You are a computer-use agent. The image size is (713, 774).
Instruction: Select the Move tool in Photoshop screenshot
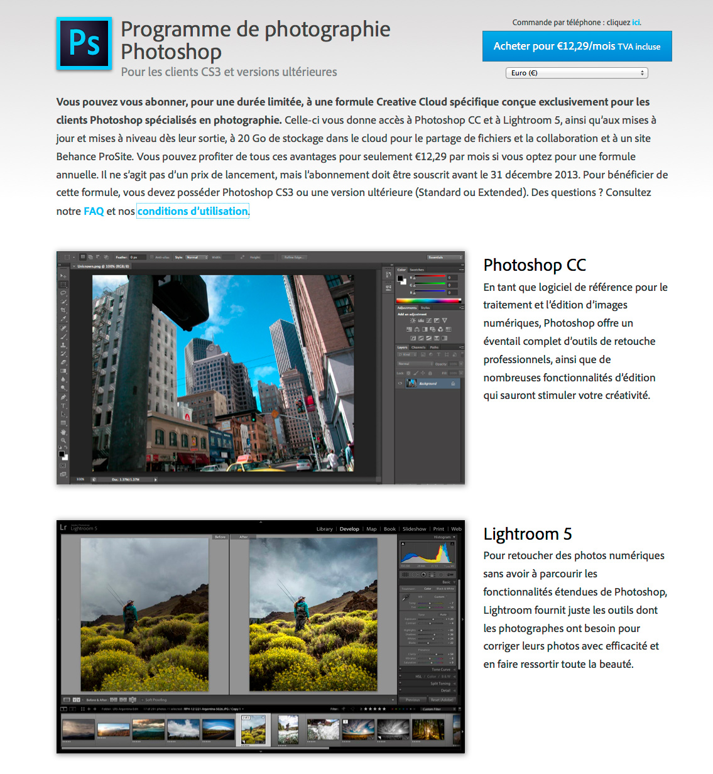[x=63, y=276]
